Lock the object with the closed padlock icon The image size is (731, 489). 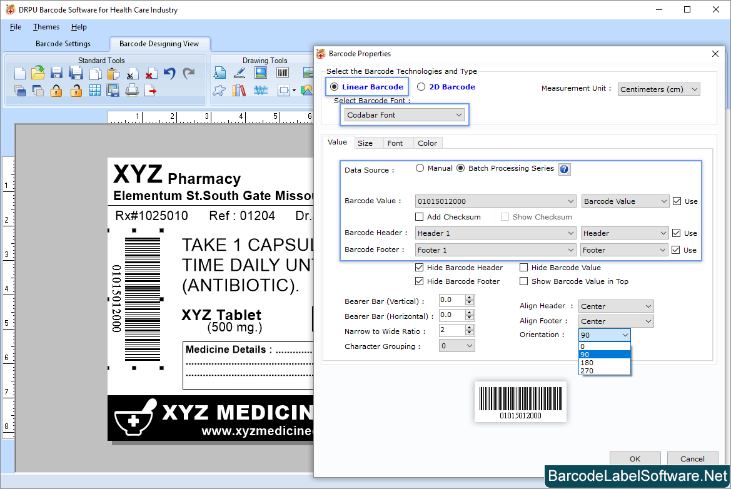(x=56, y=91)
